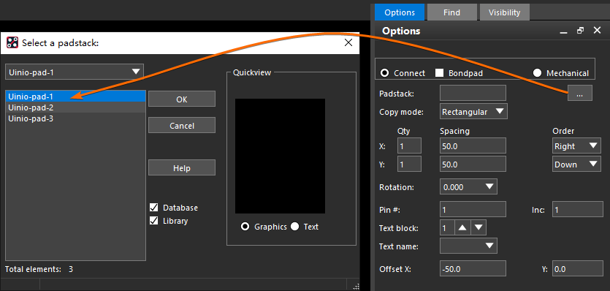The width and height of the screenshot is (610, 291).
Task: Click the Text block down arrow
Action: click(x=479, y=228)
